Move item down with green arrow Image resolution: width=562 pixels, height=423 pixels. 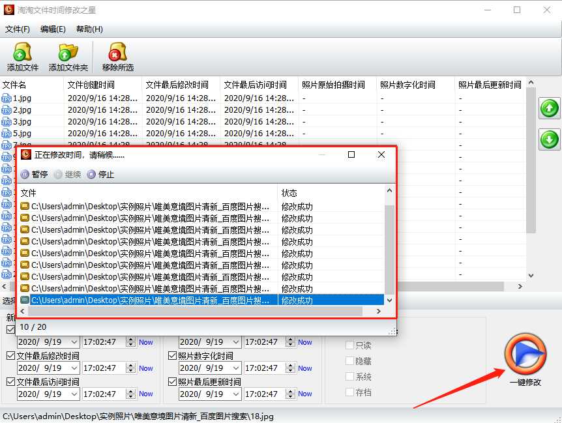click(x=549, y=139)
